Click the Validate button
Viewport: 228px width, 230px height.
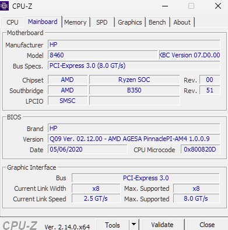(x=163, y=225)
